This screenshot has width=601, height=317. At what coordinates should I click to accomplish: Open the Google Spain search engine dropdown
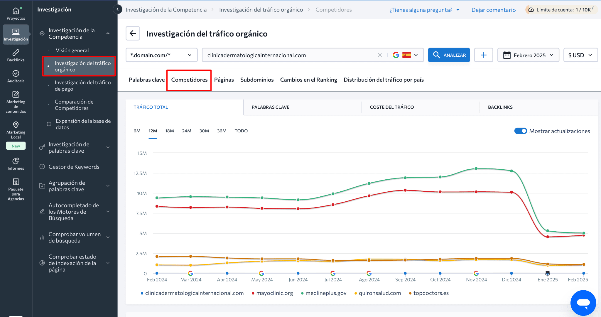(x=406, y=55)
